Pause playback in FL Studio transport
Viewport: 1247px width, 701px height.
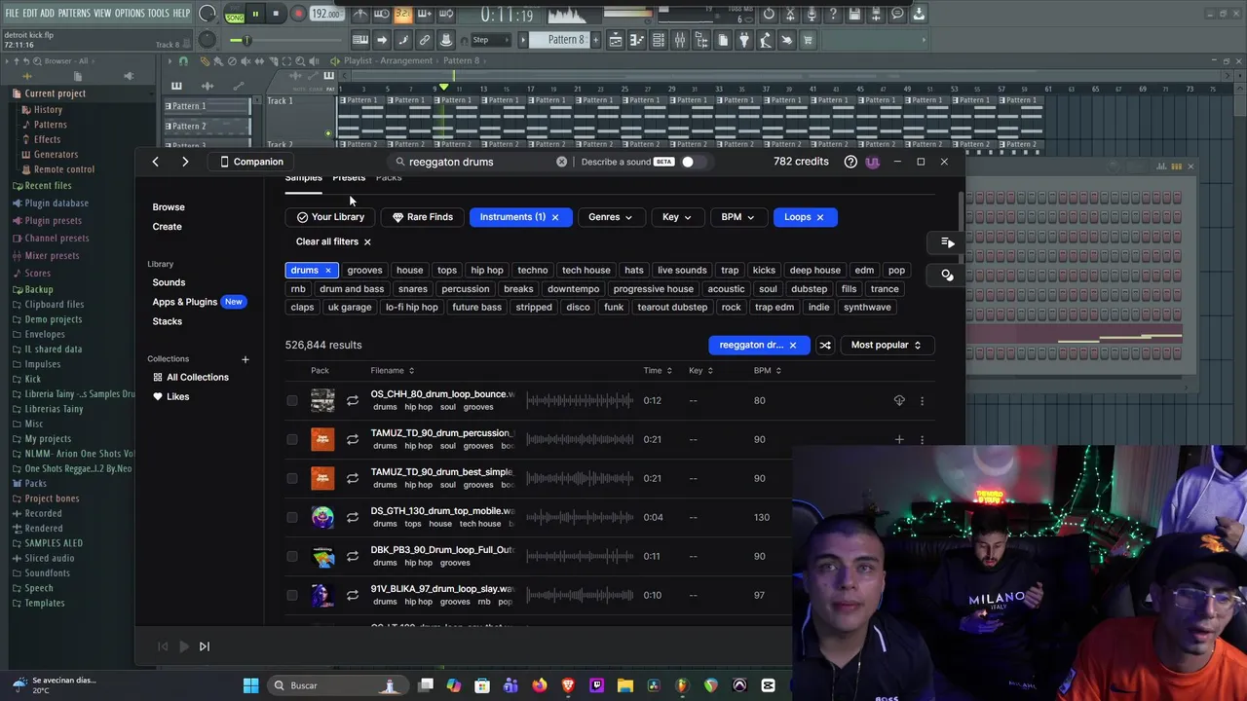pos(255,14)
